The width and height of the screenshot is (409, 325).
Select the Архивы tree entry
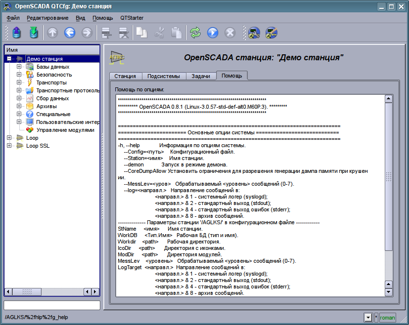tap(46, 106)
